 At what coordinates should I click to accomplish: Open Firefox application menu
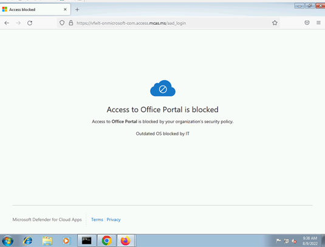[x=318, y=23]
